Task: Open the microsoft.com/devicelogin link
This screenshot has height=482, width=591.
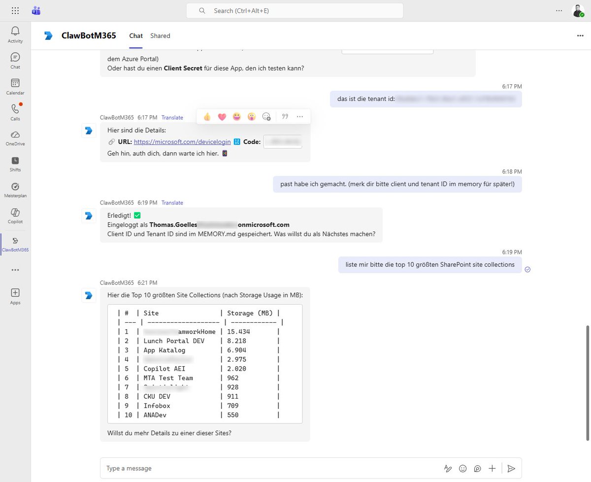Action: tap(182, 141)
